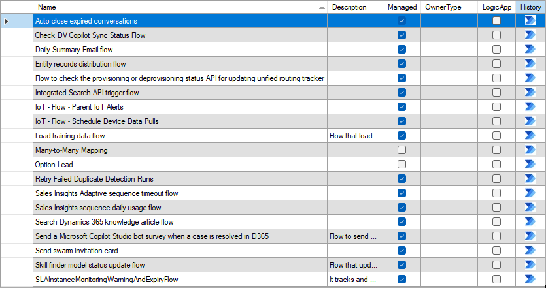Toggle LogicApp checkbox for Entity records distribution flow
The image size is (546, 288).
pyautogui.click(x=496, y=64)
